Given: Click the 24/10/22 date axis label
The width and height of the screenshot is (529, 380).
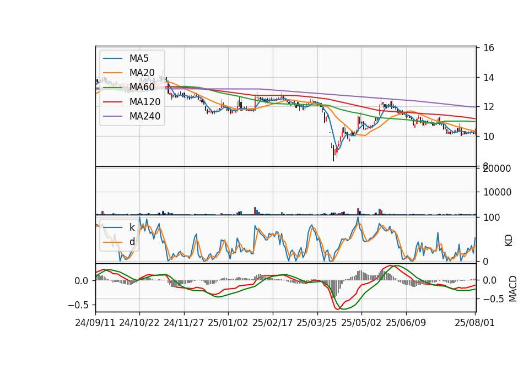Looking at the screenshot, I should (x=139, y=323).
